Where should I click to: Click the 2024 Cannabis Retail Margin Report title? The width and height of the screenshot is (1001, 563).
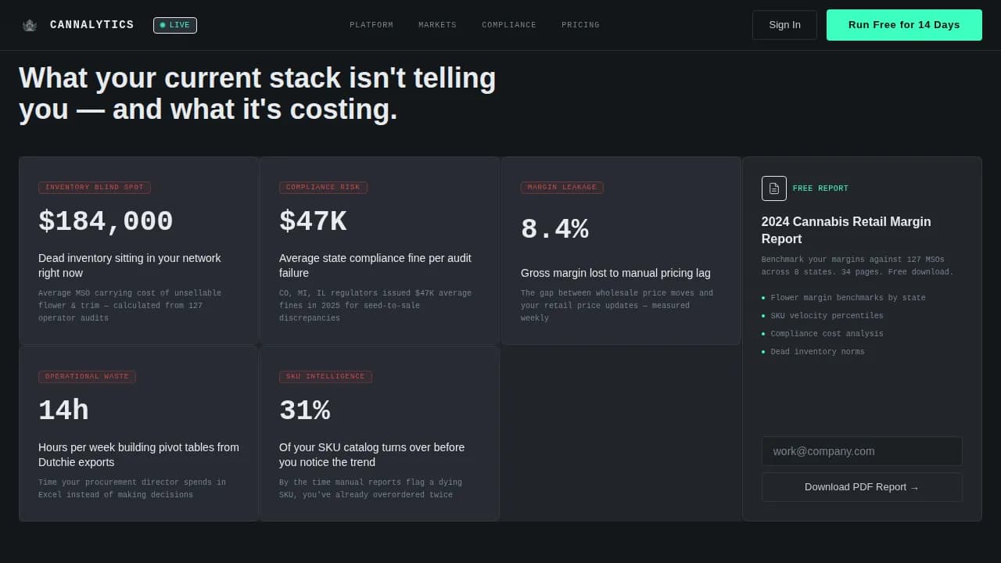(846, 230)
